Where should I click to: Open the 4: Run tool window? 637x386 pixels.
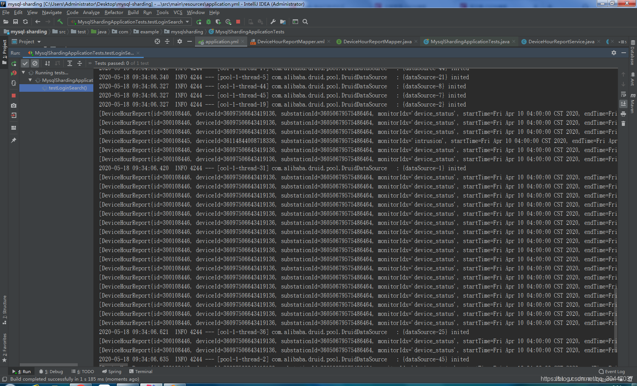click(22, 372)
